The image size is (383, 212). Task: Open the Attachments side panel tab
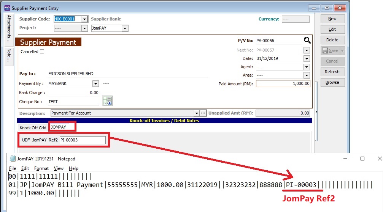tap(8, 28)
